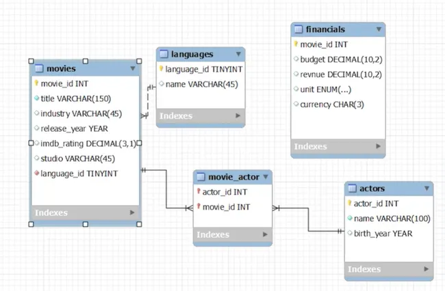Select the languages table title
This screenshot has width=445, height=291.
point(192,55)
